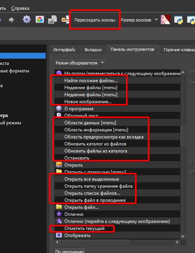Screen dimensions: 195x253
Task: Select the 'ый режим' item in left tree
Action: (x=11, y=123)
